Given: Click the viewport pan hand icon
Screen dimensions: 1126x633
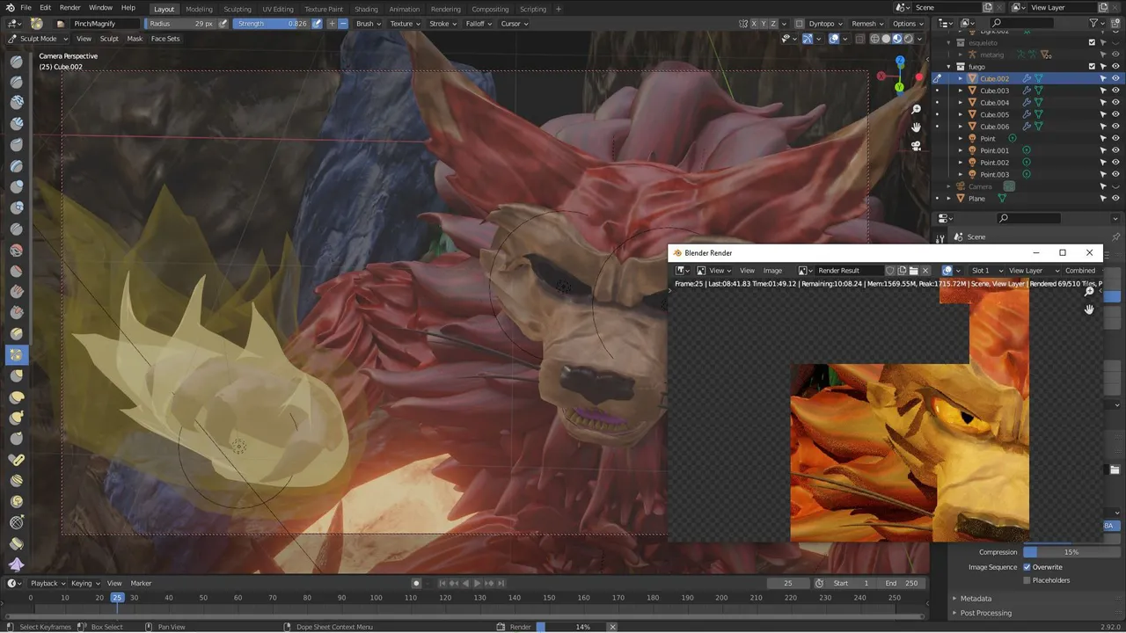Looking at the screenshot, I should coord(916,127).
